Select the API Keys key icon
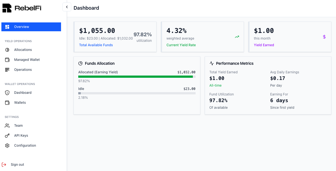 pyautogui.click(x=7, y=135)
